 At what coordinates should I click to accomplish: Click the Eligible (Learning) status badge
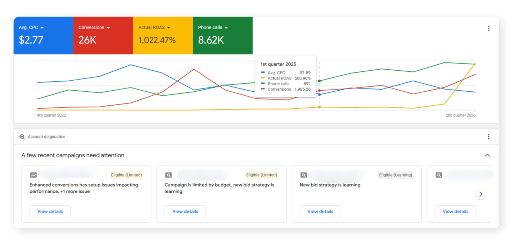point(395,175)
